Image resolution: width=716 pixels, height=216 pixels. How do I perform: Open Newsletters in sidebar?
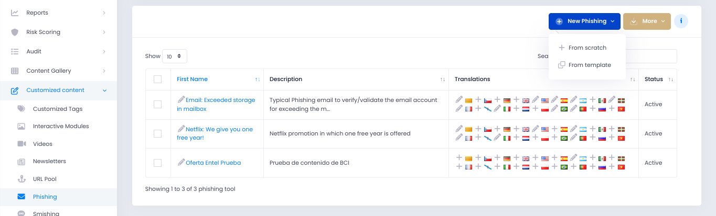click(49, 161)
